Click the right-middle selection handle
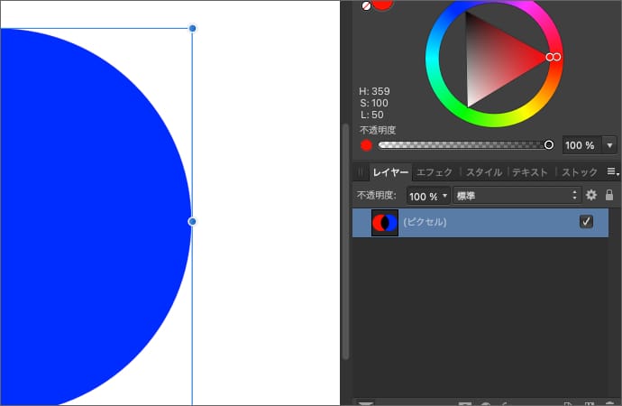The image size is (622, 406). click(x=192, y=221)
